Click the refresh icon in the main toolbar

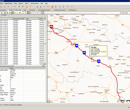[x=8, y=7]
